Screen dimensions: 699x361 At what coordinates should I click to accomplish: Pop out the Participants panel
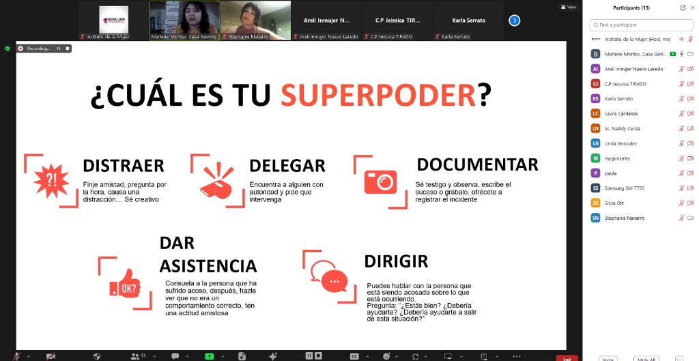pos(683,8)
